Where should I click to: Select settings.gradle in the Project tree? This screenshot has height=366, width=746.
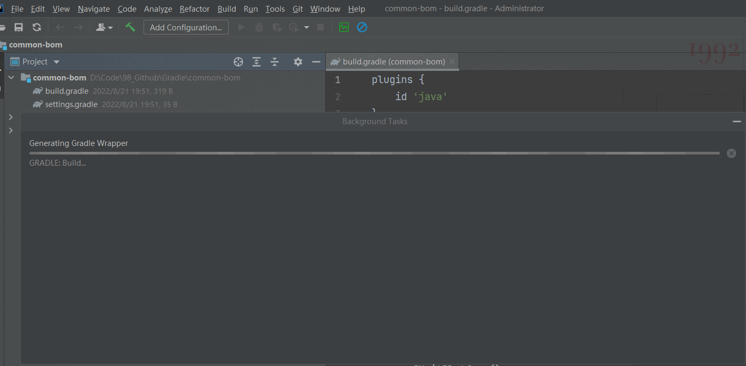pyautogui.click(x=70, y=104)
